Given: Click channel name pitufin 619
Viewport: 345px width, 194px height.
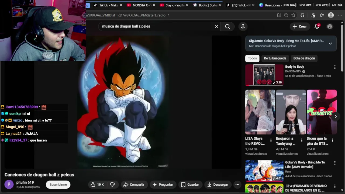Looking at the screenshot, I should coord(25,182).
